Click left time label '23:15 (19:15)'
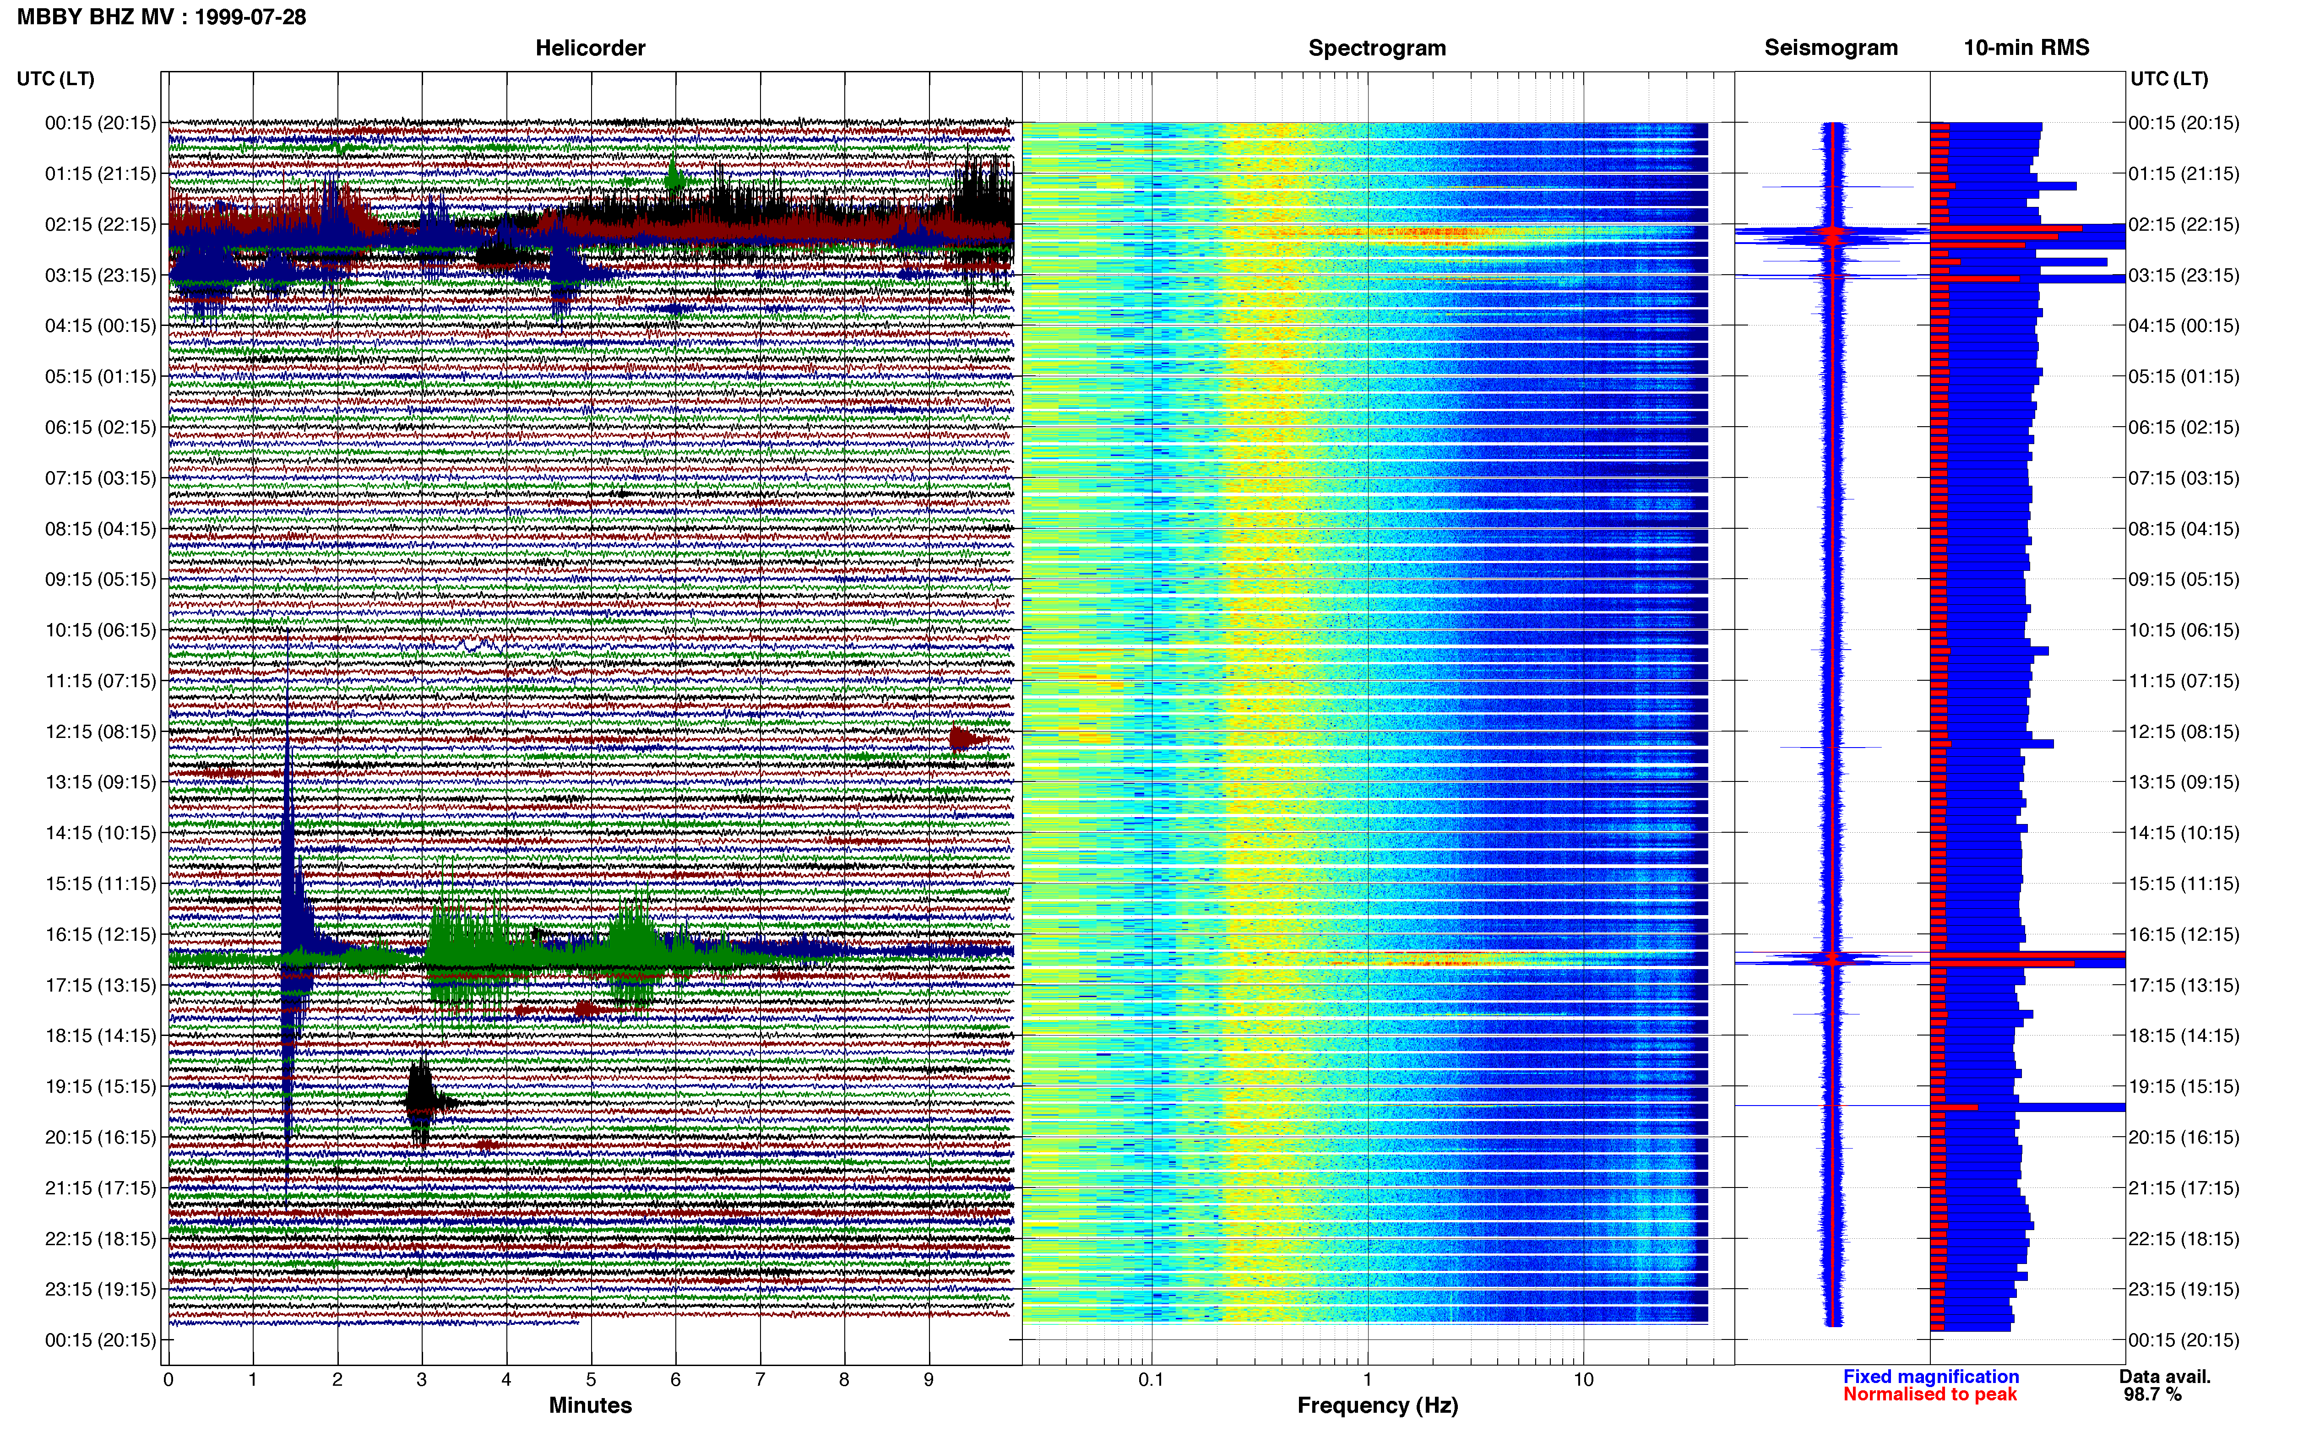The image size is (2298, 1437). pyautogui.click(x=101, y=1290)
